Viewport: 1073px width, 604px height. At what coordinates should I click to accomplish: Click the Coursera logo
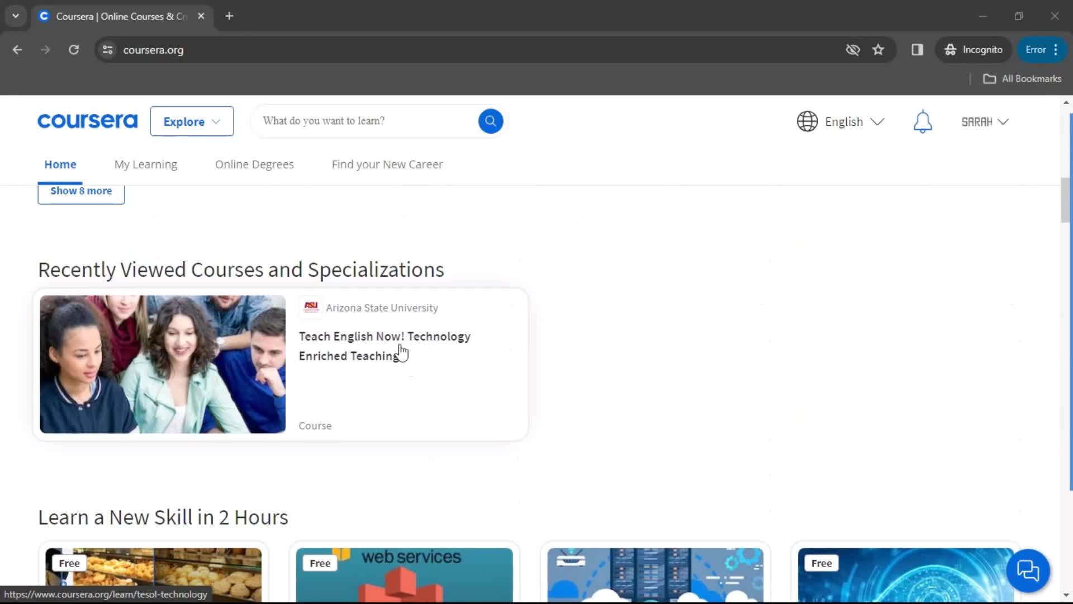(x=87, y=121)
